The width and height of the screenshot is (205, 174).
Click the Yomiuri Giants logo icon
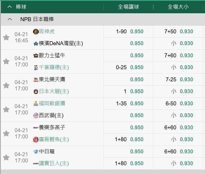(36, 163)
